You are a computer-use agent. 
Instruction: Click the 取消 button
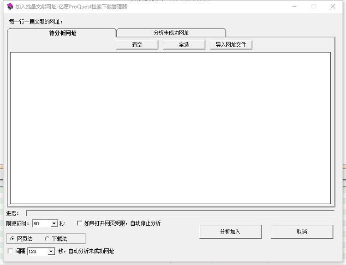click(x=302, y=232)
